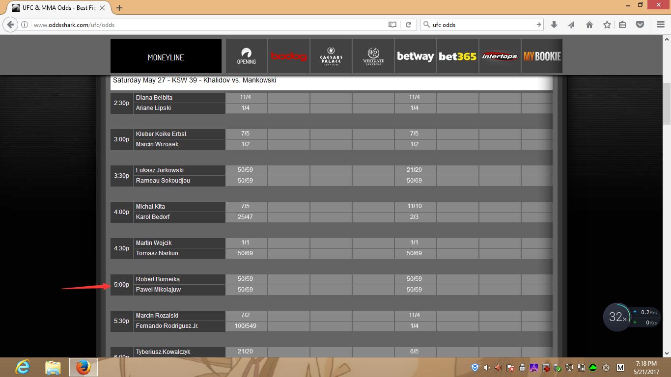Go back to the previous page

coord(10,25)
